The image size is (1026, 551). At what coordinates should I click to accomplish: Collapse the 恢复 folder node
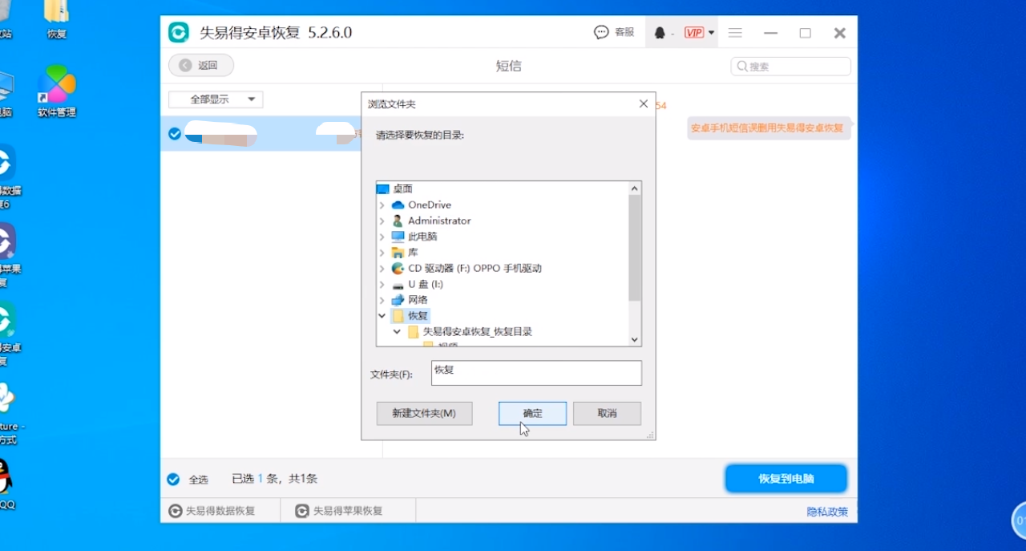(x=382, y=316)
